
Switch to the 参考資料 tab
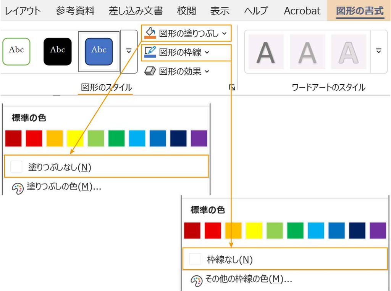[x=75, y=11]
